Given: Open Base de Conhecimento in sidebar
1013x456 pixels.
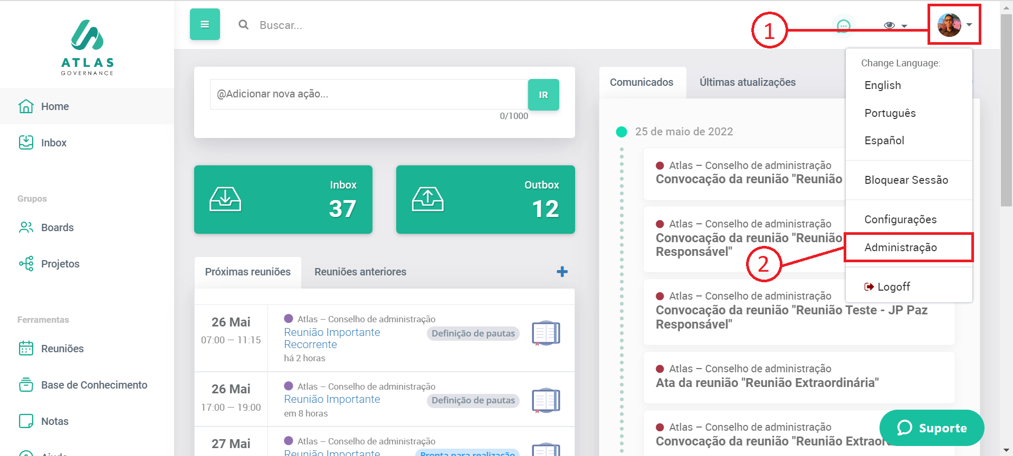Looking at the screenshot, I should 94,385.
